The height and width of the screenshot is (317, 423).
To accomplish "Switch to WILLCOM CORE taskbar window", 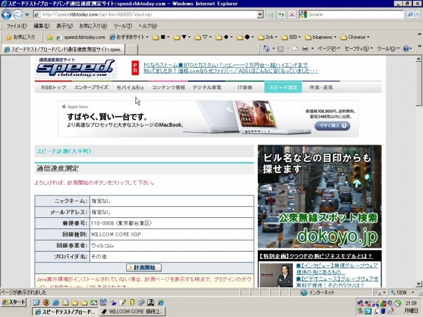I will [132, 312].
